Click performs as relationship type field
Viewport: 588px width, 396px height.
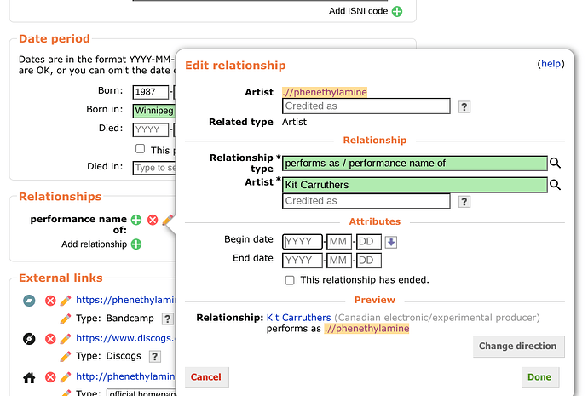414,164
